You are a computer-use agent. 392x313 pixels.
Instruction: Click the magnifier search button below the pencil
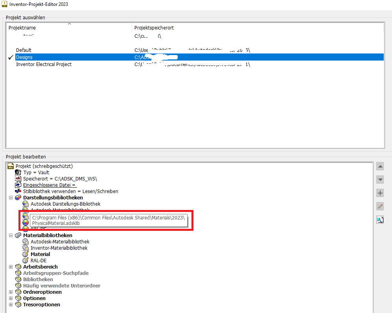click(x=380, y=220)
